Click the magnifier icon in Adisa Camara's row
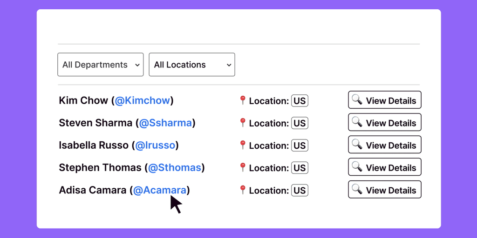Image resolution: width=477 pixels, height=238 pixels. tap(357, 189)
